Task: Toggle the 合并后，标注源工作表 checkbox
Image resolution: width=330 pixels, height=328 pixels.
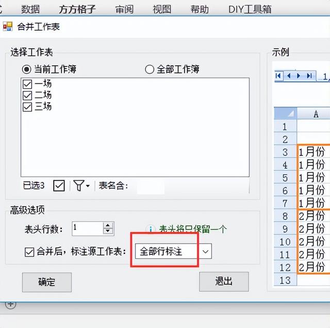Action: click(x=29, y=252)
